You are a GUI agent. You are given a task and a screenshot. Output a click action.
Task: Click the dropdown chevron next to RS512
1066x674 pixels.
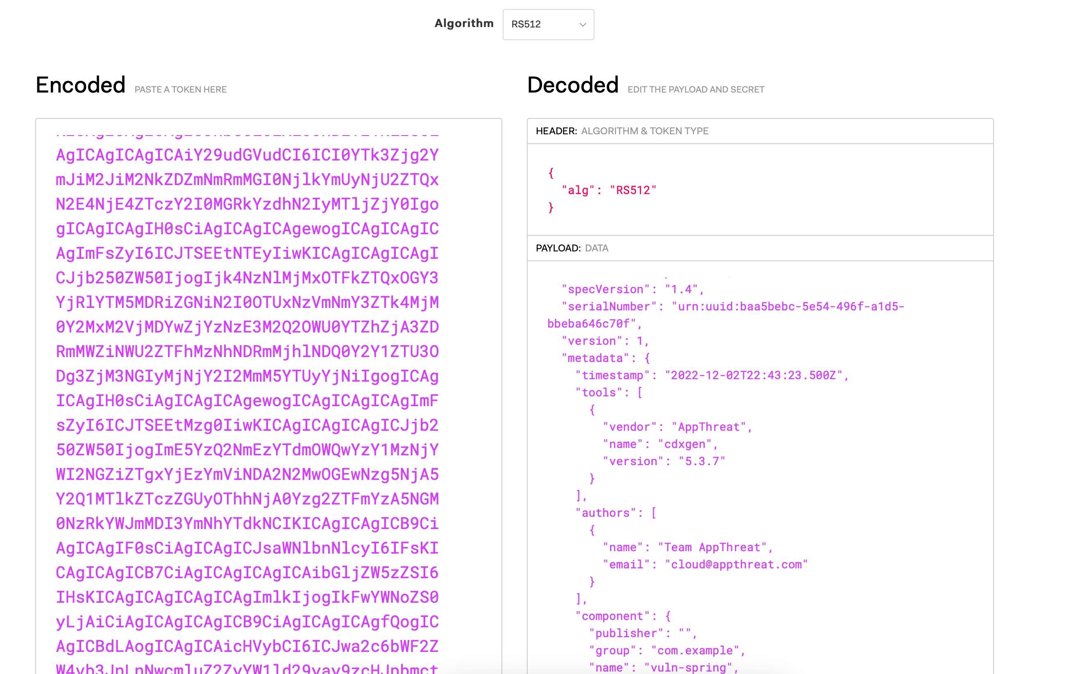[x=583, y=25]
